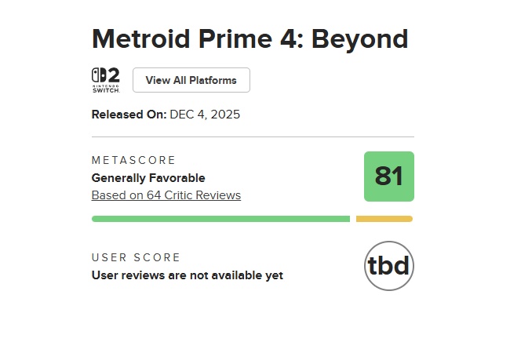Click the green 81 Metascore badge
Image resolution: width=510 pixels, height=353 pixels.
tap(388, 176)
